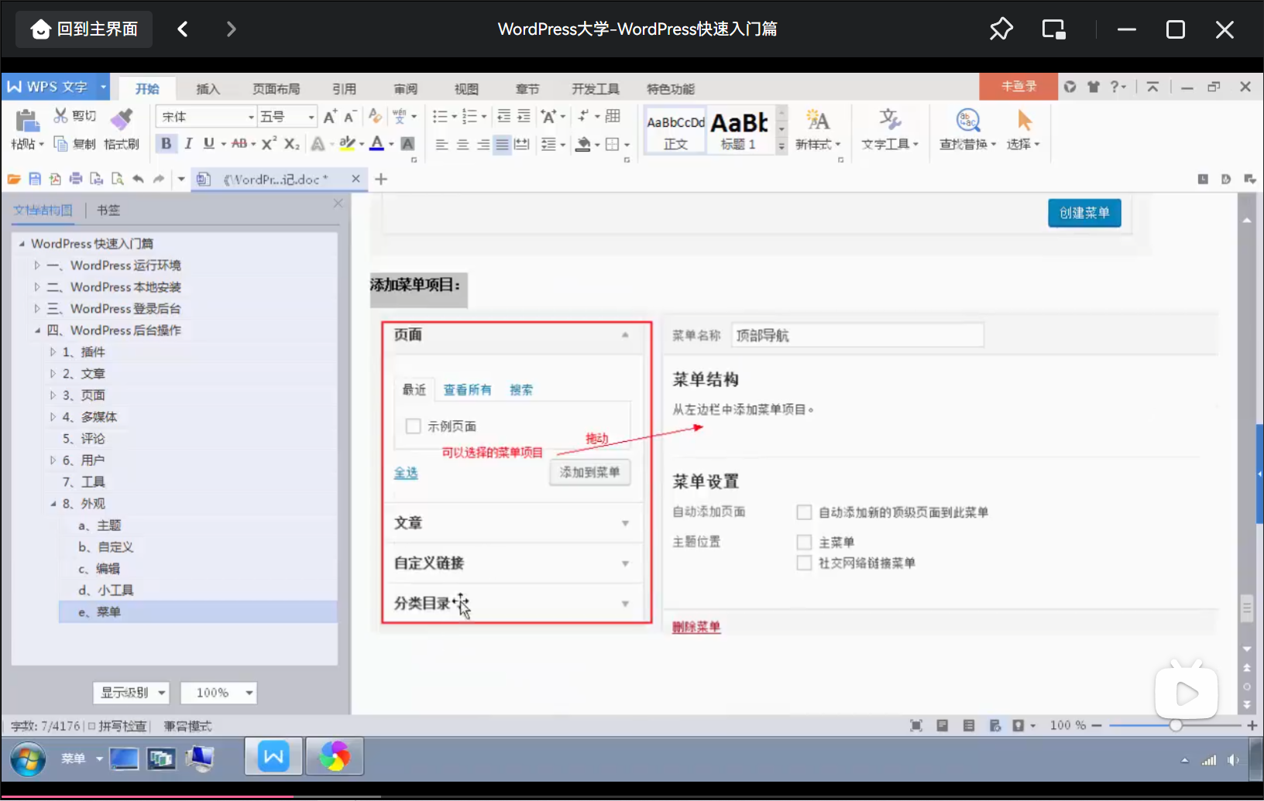Open the WPS taskbar icon
This screenshot has width=1264, height=801.
(273, 756)
